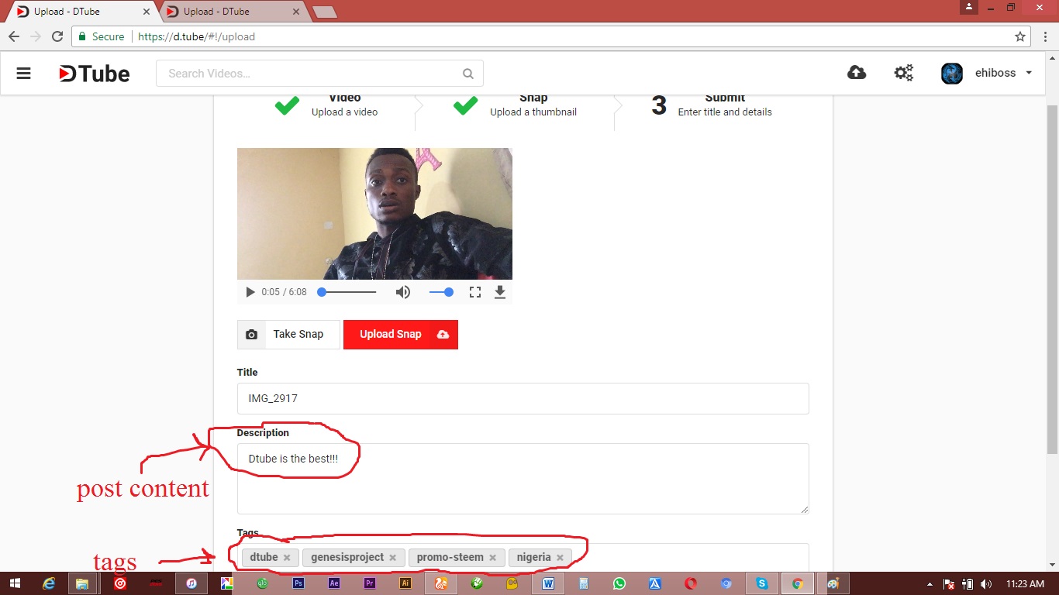Click the search magnifier icon
This screenshot has height=595, width=1059.
pos(467,72)
